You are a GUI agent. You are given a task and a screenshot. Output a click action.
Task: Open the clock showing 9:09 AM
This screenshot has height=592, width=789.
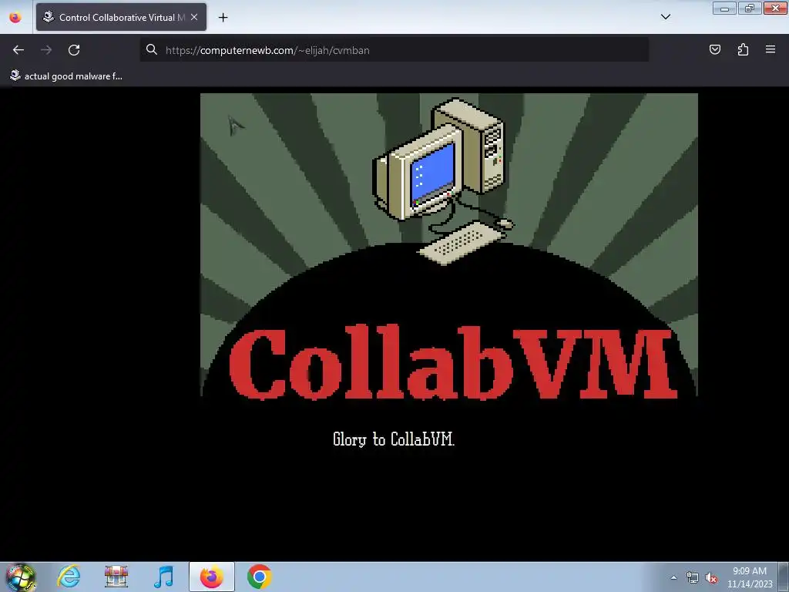pos(750,577)
